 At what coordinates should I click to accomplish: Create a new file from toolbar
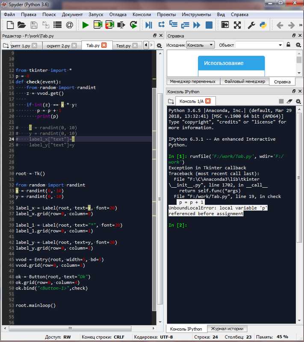pyautogui.click(x=10, y=25)
